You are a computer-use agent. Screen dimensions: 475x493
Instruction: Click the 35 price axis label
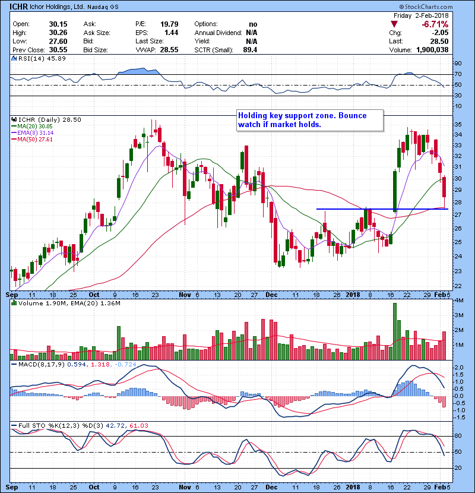pos(458,125)
